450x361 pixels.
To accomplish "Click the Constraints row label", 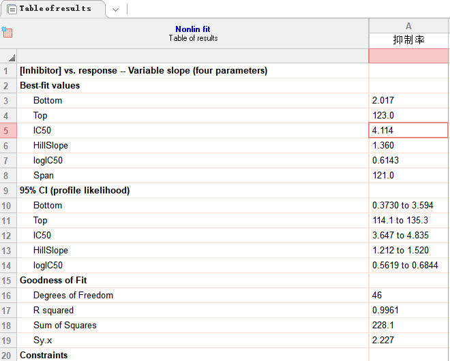I will [x=44, y=355].
